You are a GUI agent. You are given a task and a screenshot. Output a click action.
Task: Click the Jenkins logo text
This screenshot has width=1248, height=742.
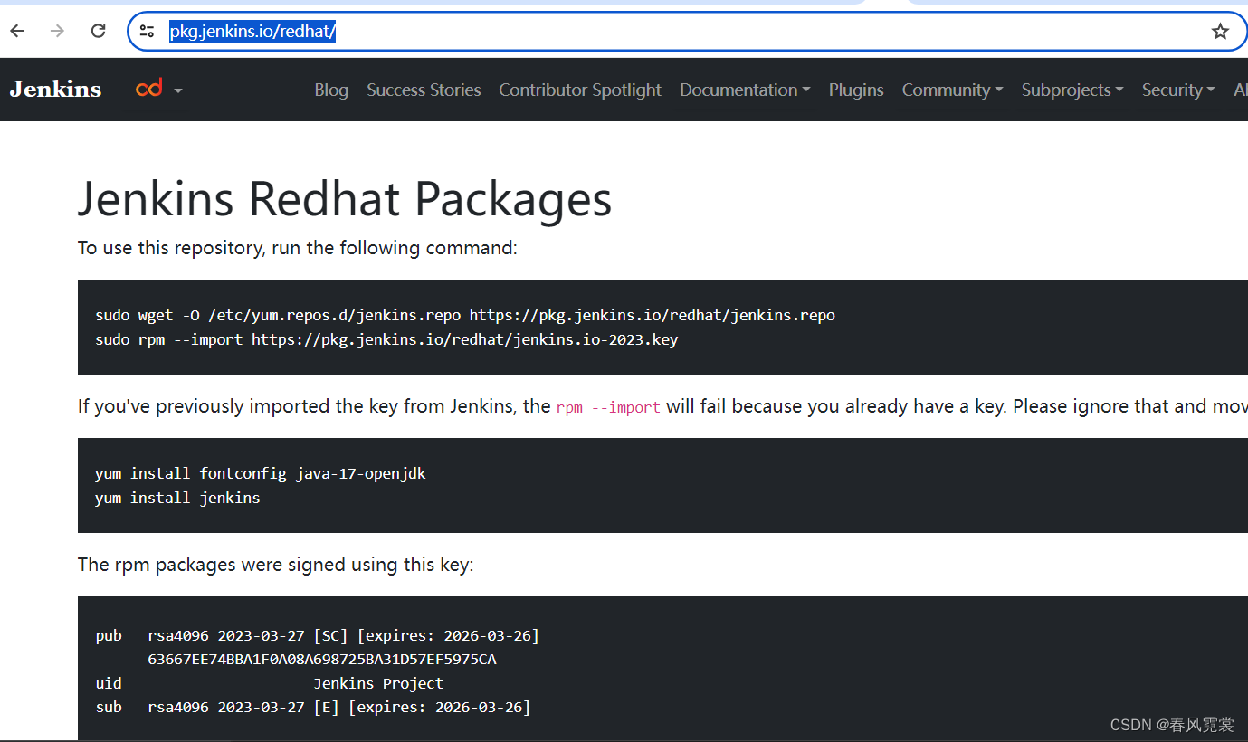(x=56, y=90)
